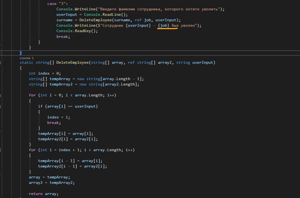
Task: Select the {userInput} interpolation in "Сотрудник" string
Action: tap(138, 26)
